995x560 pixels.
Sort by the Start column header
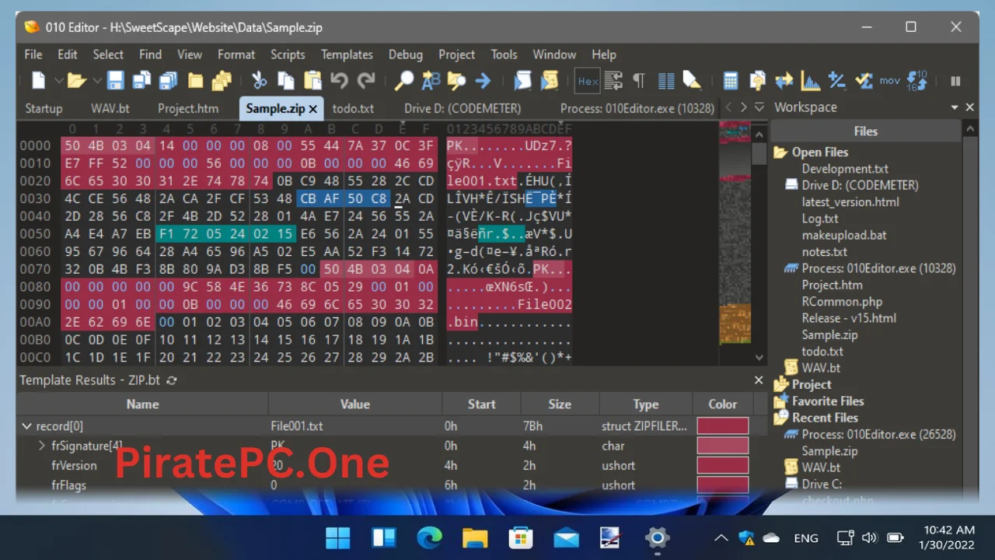coord(481,404)
